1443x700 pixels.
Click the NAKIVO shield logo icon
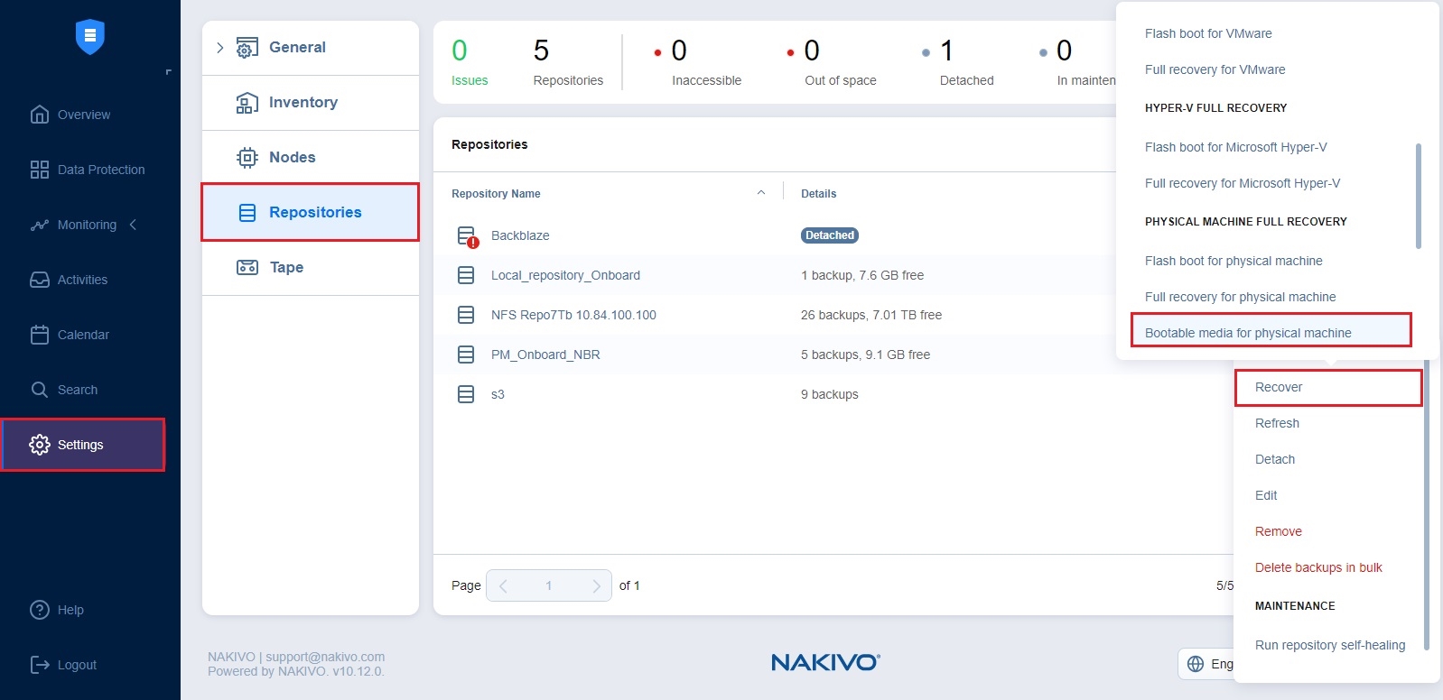click(x=89, y=37)
